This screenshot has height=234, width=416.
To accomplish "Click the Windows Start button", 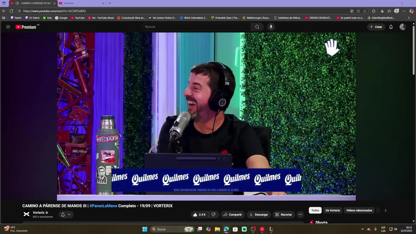I will pos(145,229).
